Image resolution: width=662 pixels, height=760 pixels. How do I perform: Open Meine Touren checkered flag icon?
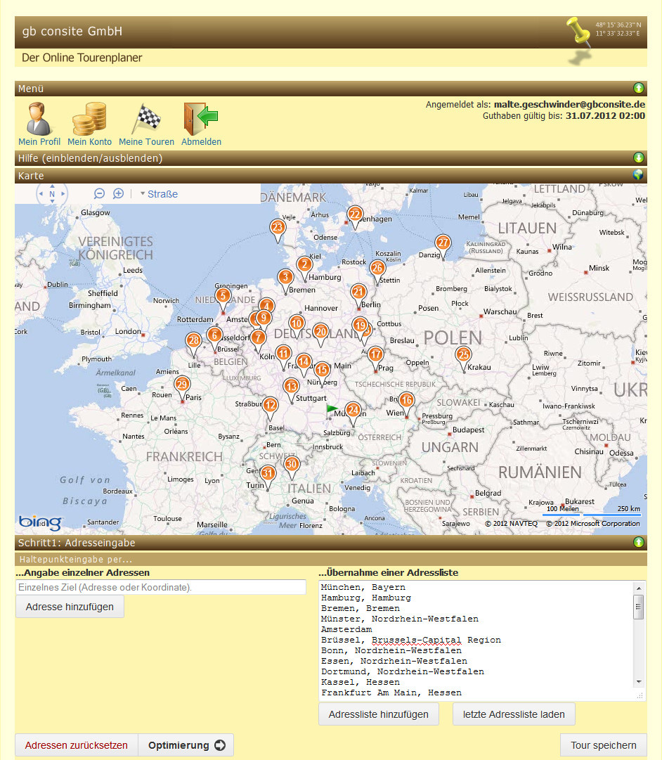pyautogui.click(x=146, y=119)
